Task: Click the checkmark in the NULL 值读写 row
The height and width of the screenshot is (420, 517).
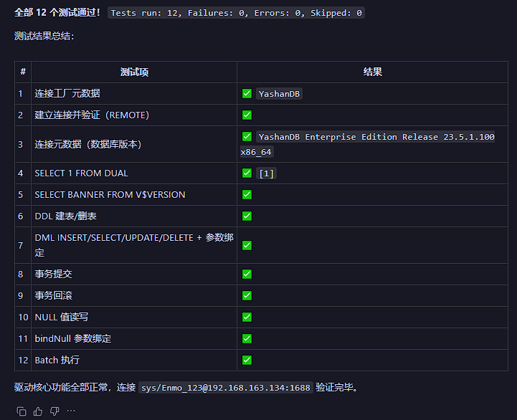Action: click(x=247, y=317)
